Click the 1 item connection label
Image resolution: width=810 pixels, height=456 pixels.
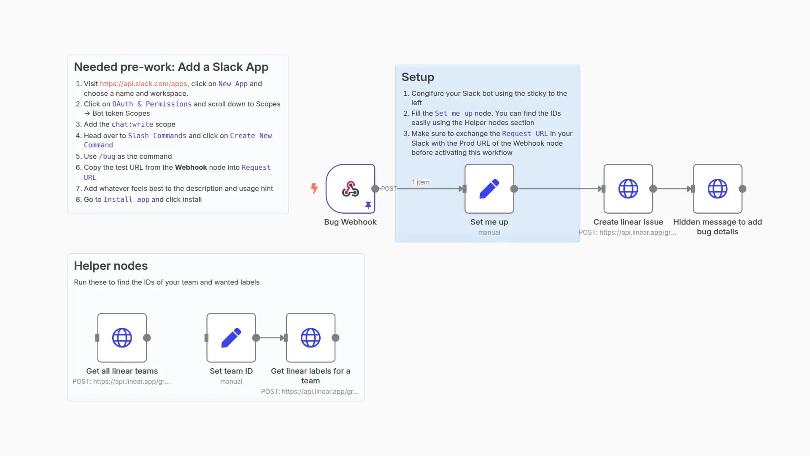(421, 182)
